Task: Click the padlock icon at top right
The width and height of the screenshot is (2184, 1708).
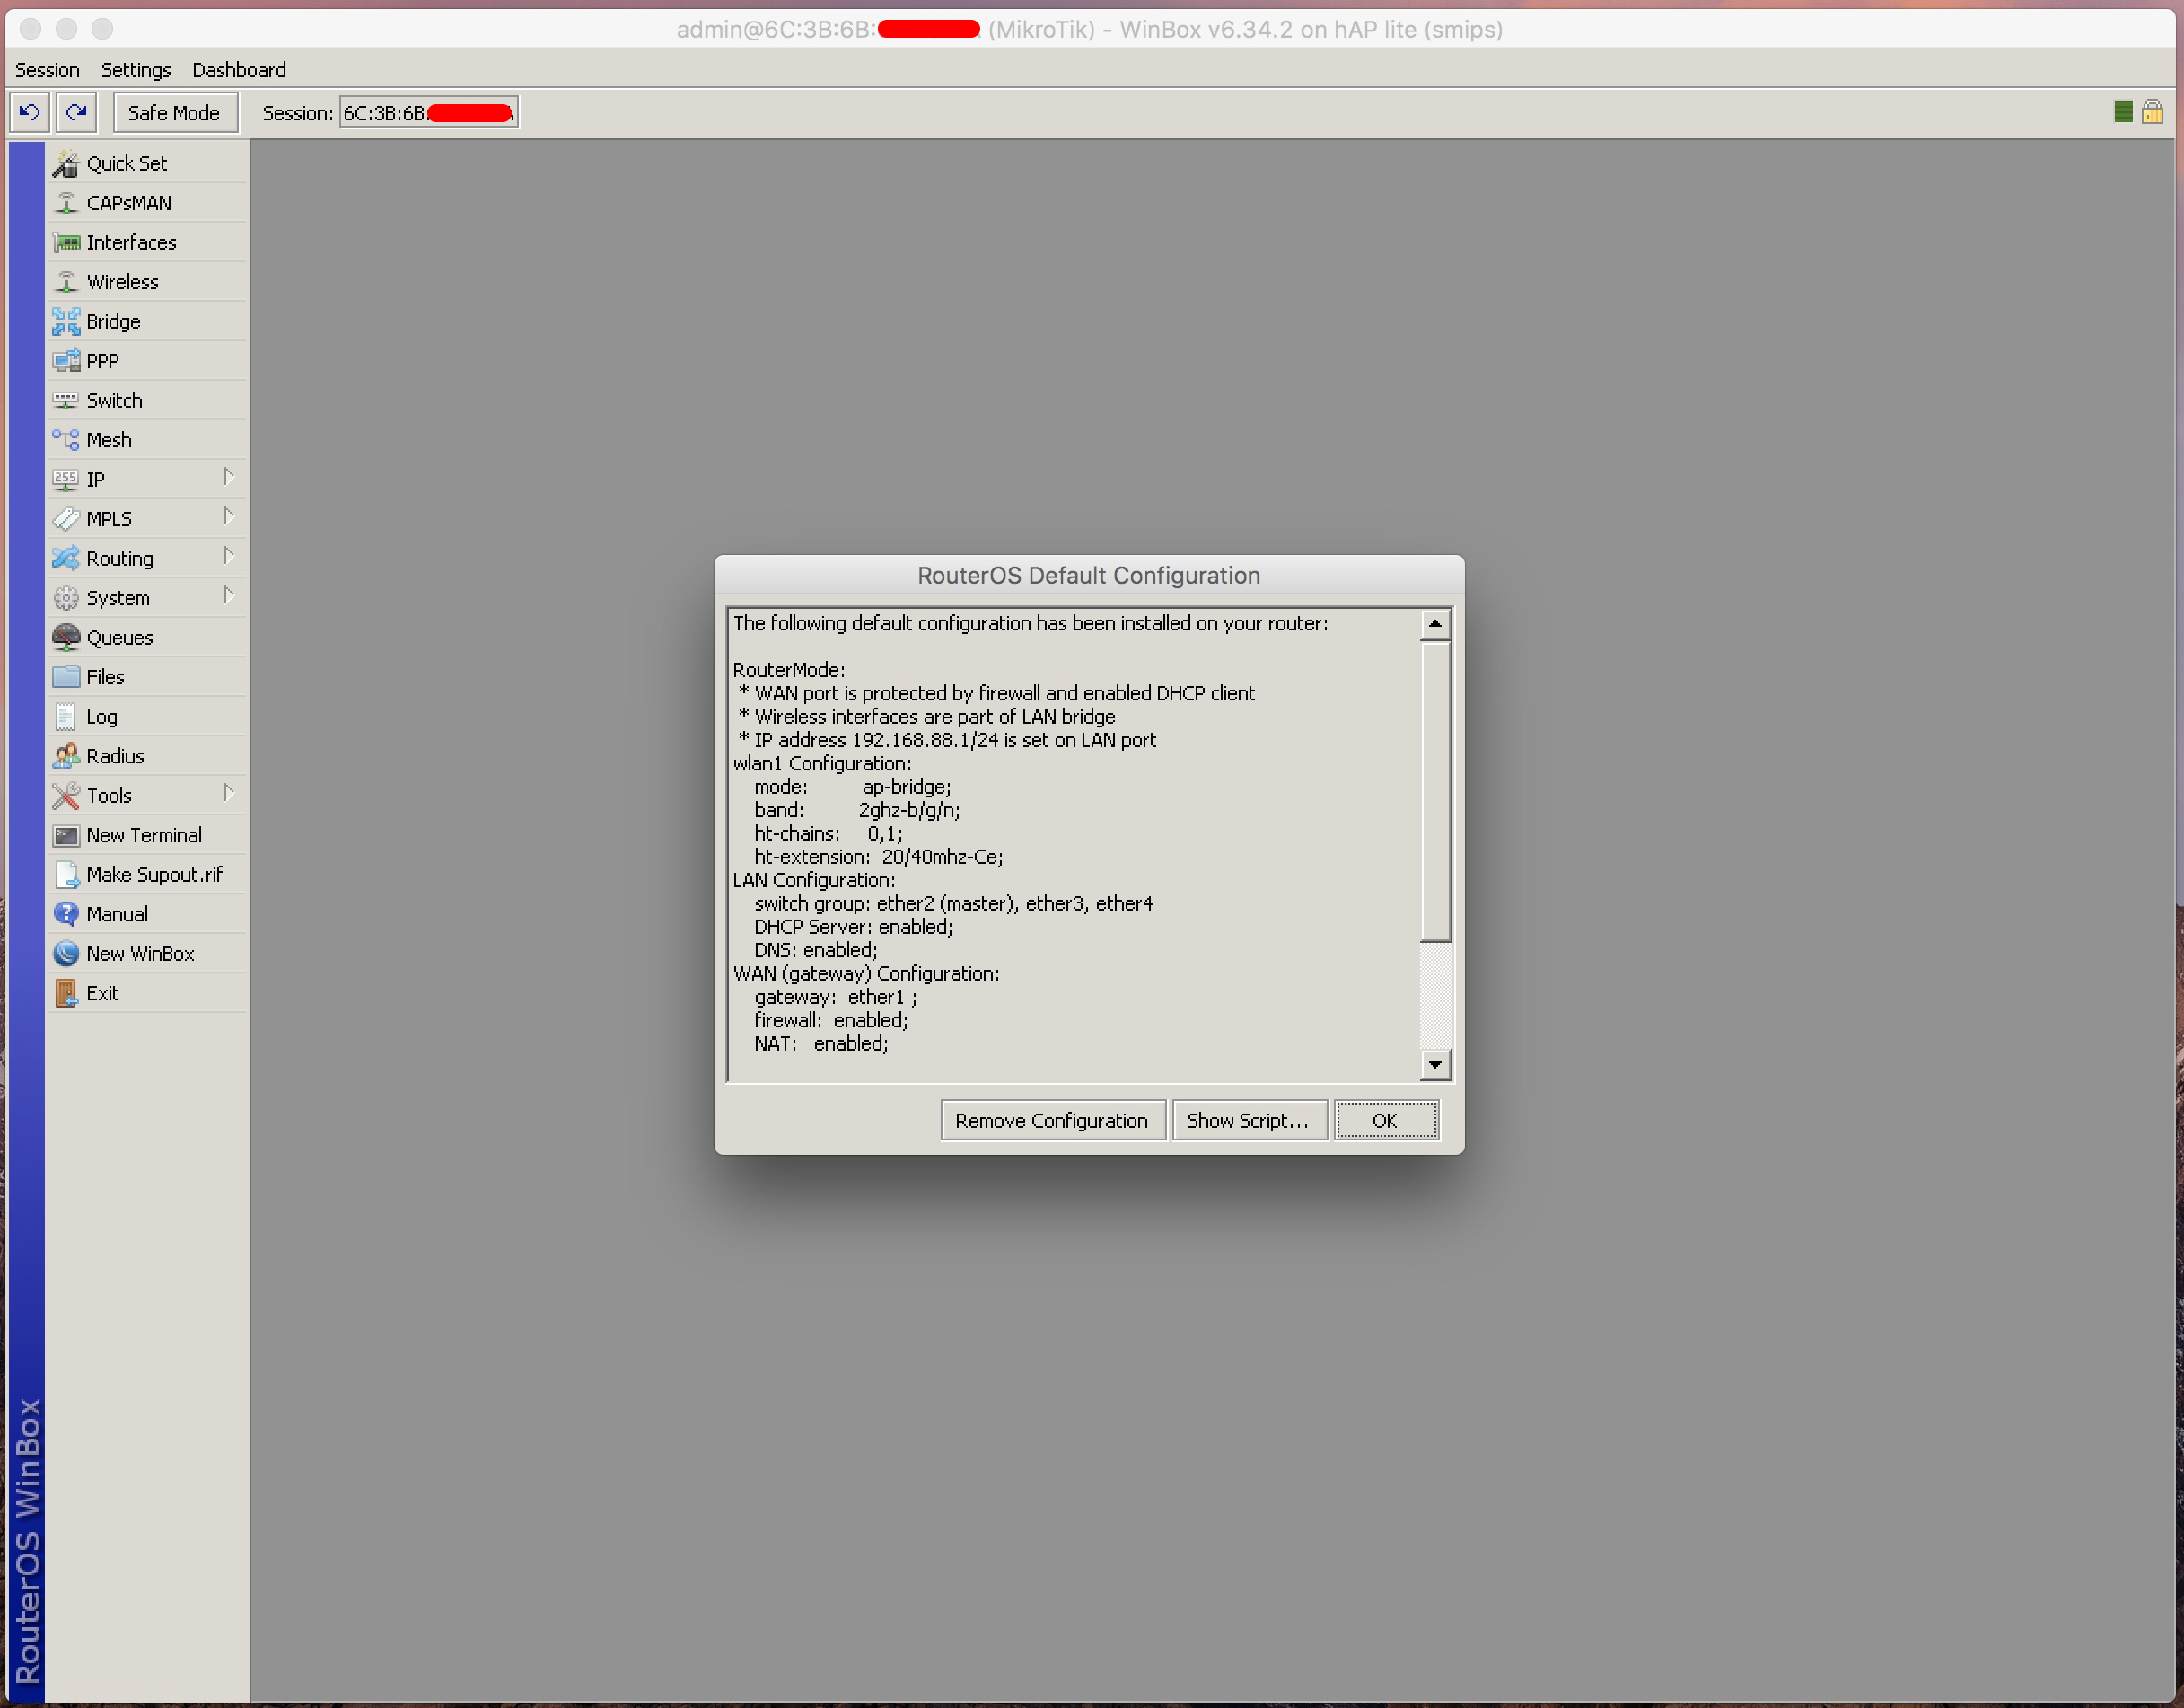Action: pos(2152,112)
